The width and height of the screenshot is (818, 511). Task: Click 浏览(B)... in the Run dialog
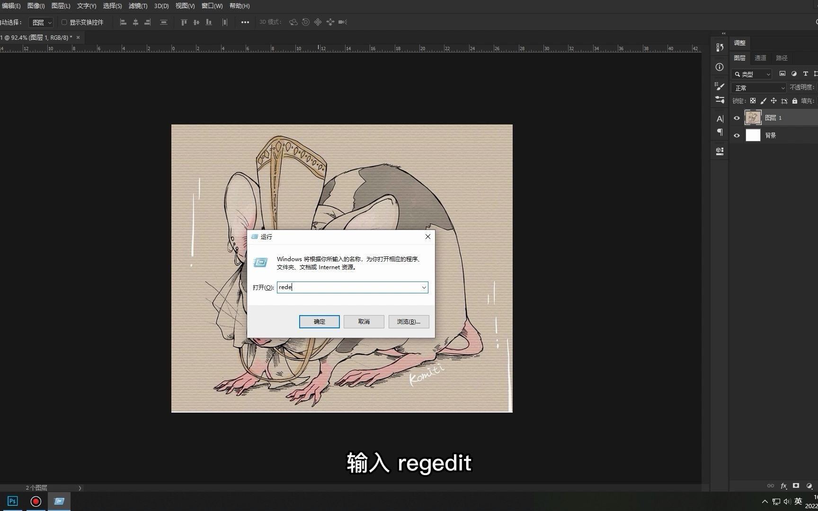click(x=409, y=322)
